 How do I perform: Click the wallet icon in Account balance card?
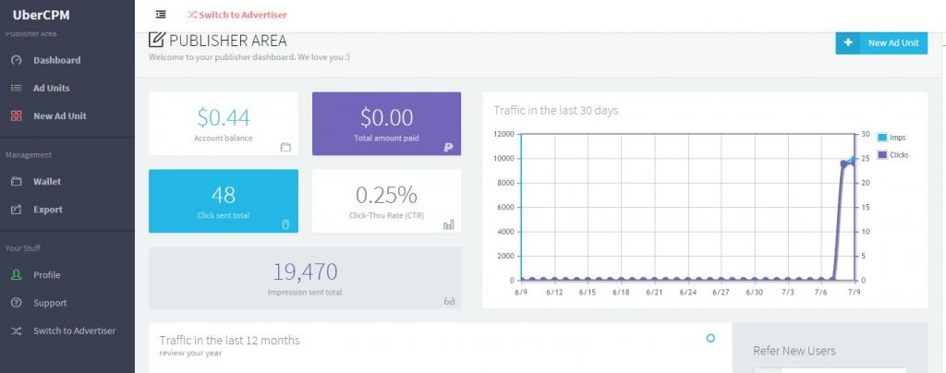[285, 147]
